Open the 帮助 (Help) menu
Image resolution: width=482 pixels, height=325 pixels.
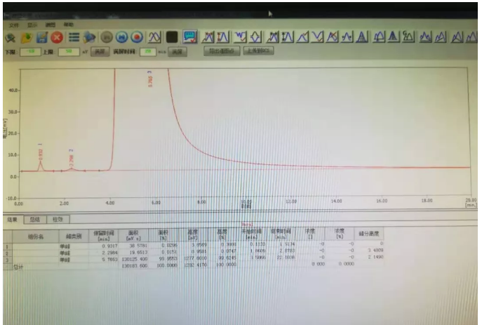pos(69,25)
